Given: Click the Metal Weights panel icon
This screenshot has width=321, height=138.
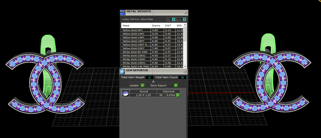Looking at the screenshot, I should pos(123,13).
